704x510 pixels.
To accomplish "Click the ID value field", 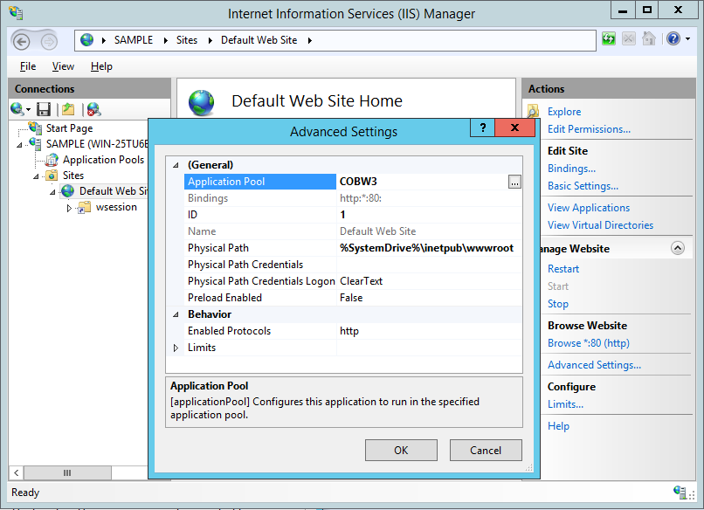I will coord(429,215).
